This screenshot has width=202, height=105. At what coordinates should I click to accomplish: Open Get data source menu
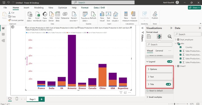30,17
